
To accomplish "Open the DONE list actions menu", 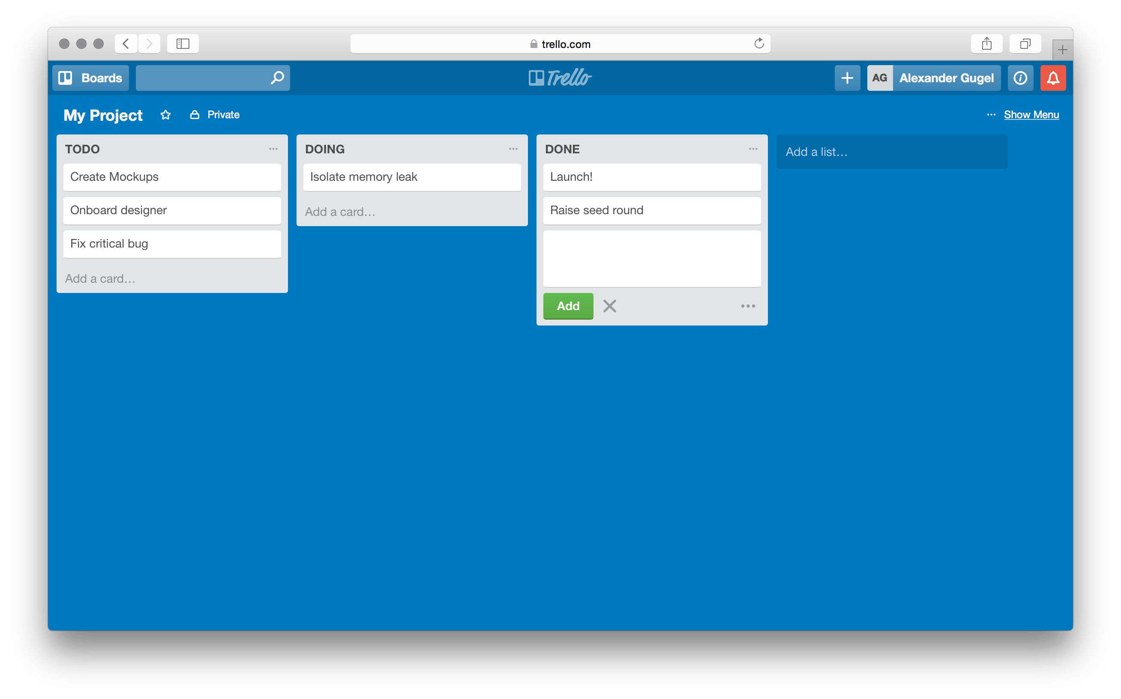I will (753, 149).
